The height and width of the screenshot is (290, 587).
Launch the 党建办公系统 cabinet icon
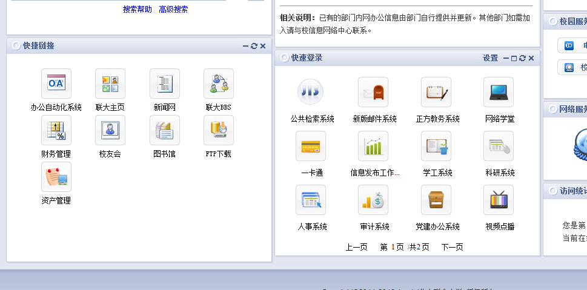coord(436,200)
